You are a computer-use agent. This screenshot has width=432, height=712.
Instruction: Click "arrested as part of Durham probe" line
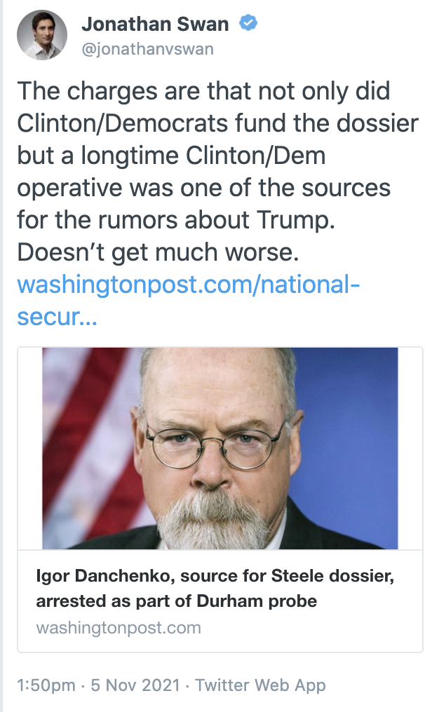coord(176,601)
